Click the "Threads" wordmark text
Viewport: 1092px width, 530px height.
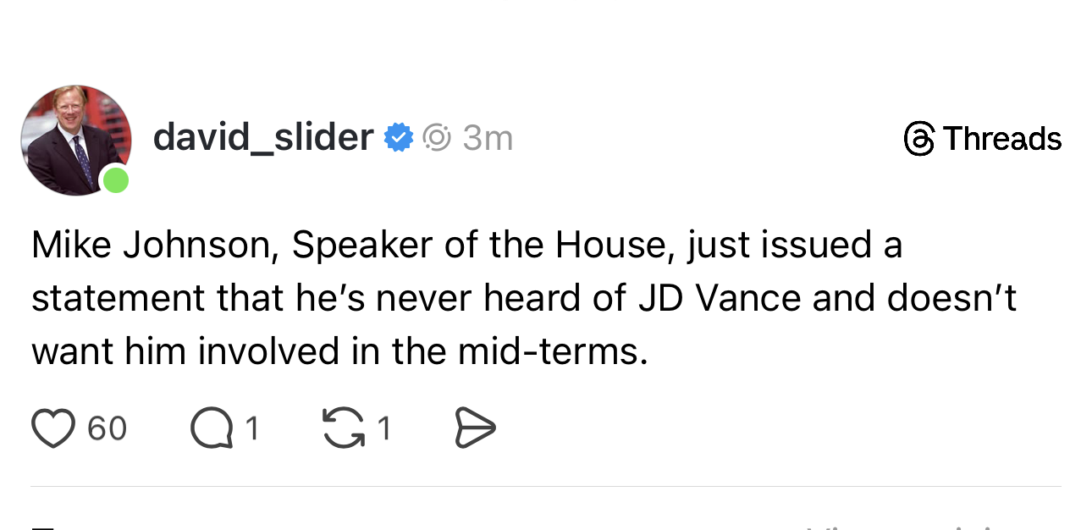(x=1002, y=139)
